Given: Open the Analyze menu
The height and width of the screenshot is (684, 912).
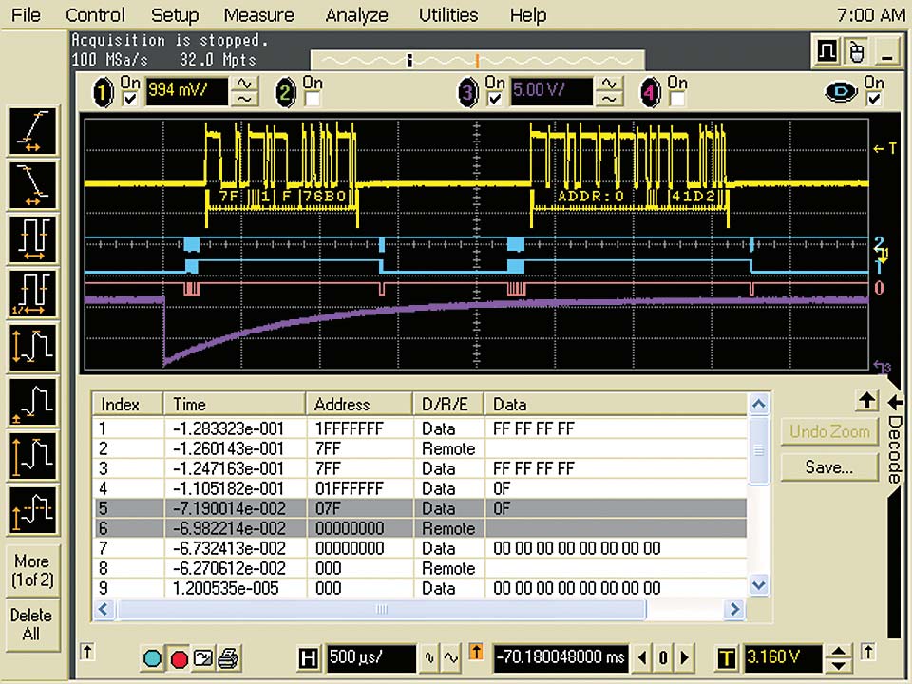Looking at the screenshot, I should (356, 15).
